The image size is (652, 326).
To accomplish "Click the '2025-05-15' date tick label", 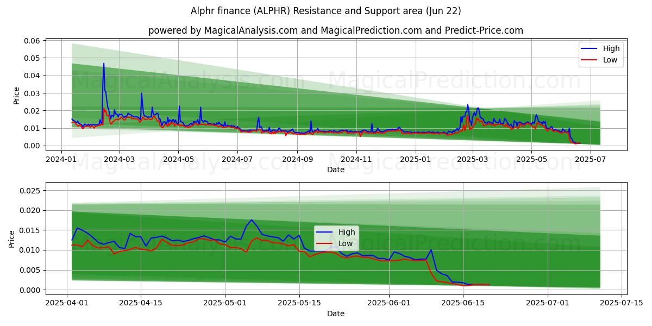I will pos(299,303).
